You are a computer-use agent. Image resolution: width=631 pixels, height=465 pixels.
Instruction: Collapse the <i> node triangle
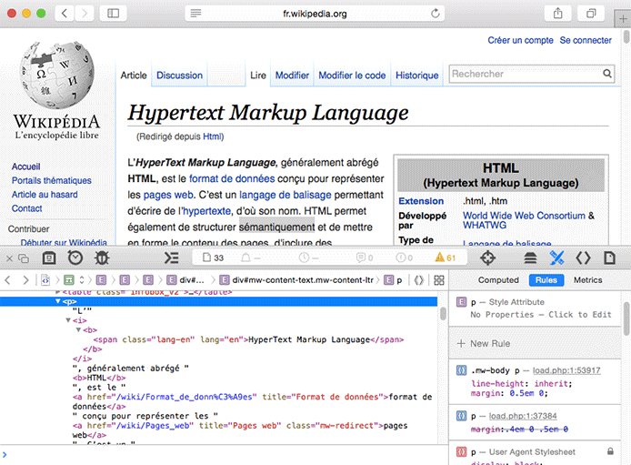68,320
